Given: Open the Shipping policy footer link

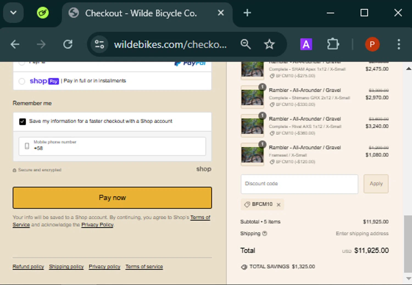Looking at the screenshot, I should click(x=66, y=267).
